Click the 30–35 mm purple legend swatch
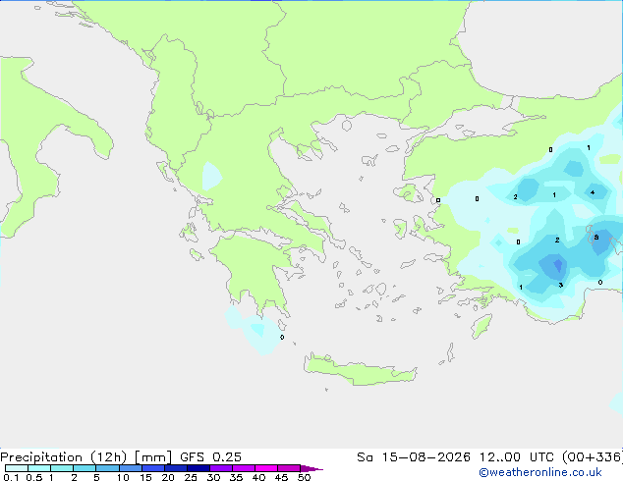The width and height of the screenshot is (623, 481). tap(221, 468)
